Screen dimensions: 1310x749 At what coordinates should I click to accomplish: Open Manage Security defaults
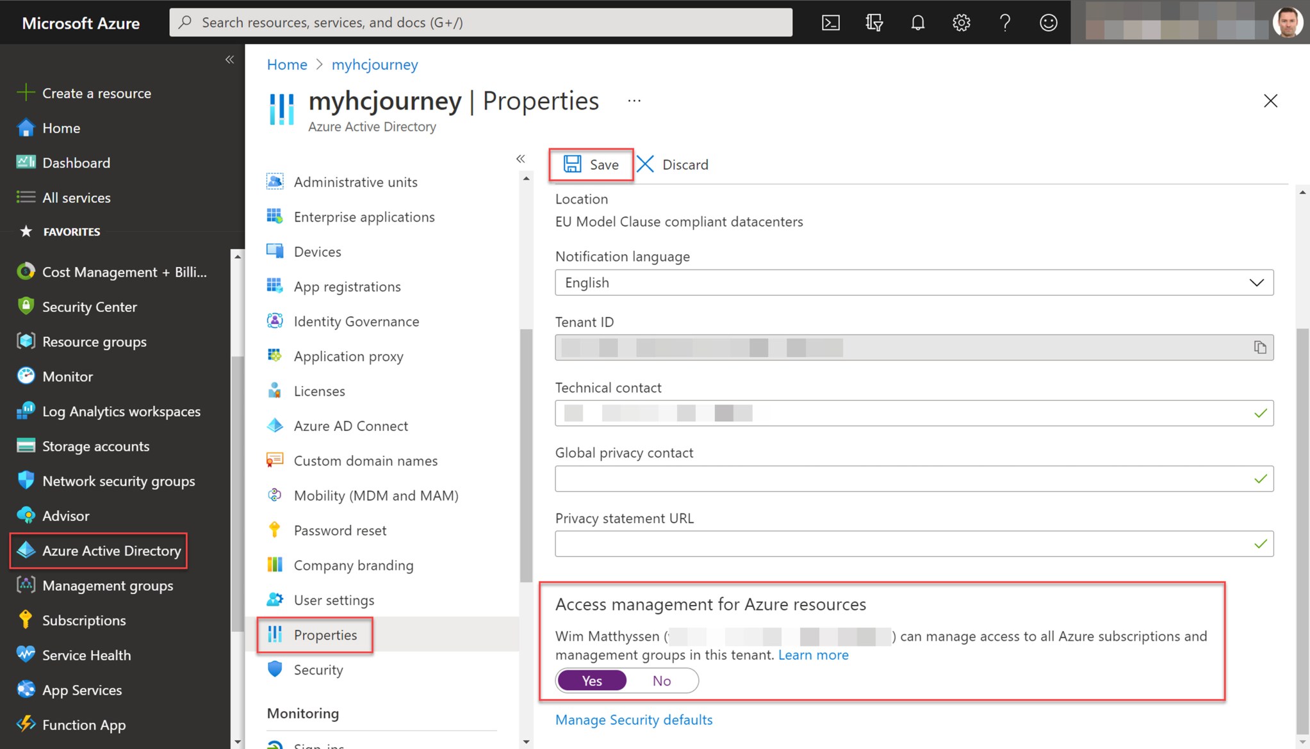(x=633, y=720)
